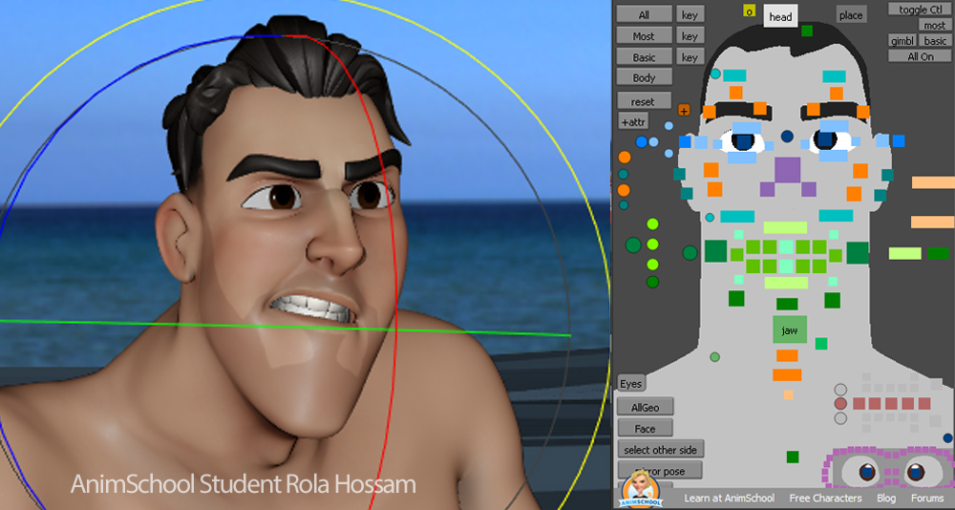
Task: Select the red circle control on the neck
Action: point(840,403)
